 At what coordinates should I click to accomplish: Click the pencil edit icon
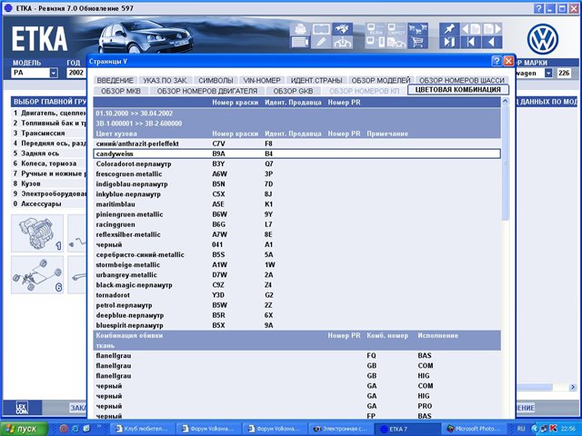click(x=321, y=43)
